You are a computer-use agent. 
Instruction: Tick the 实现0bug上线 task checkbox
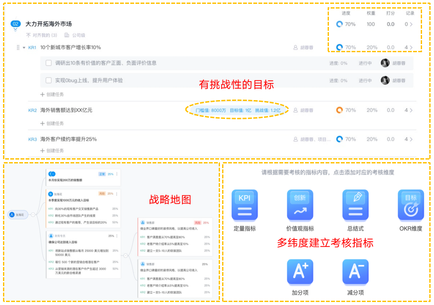(49, 80)
